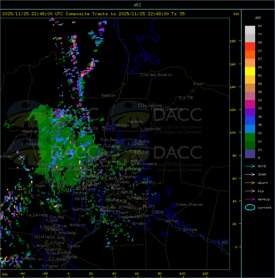Pick the red swatch between 65 and 60
The height and width of the screenshot is (278, 275).
tap(250, 47)
